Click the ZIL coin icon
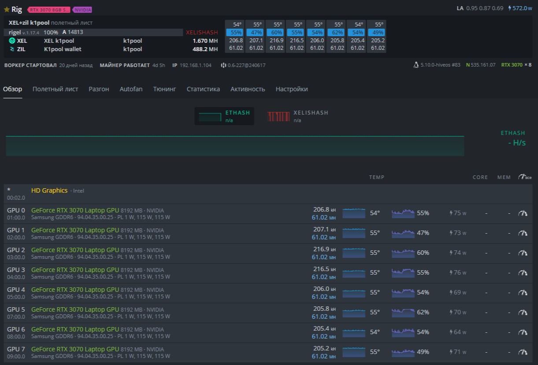Screen dimensions: 538x365 pyautogui.click(x=12, y=49)
